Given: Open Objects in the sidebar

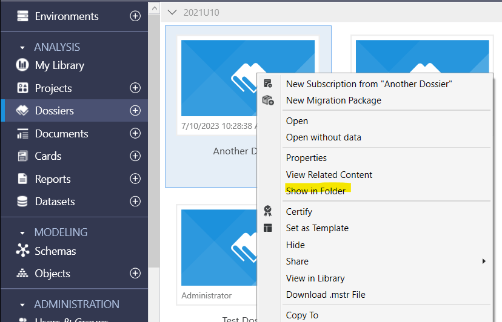Looking at the screenshot, I should (52, 274).
